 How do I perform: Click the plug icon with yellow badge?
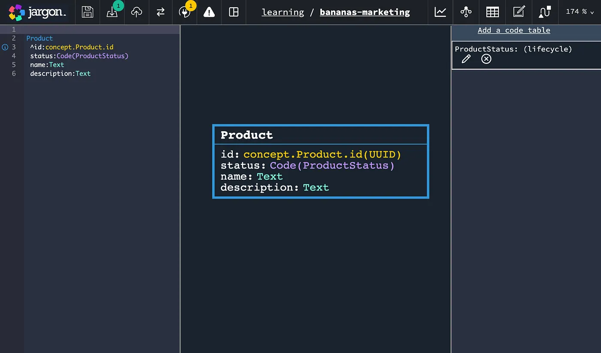pyautogui.click(x=185, y=12)
